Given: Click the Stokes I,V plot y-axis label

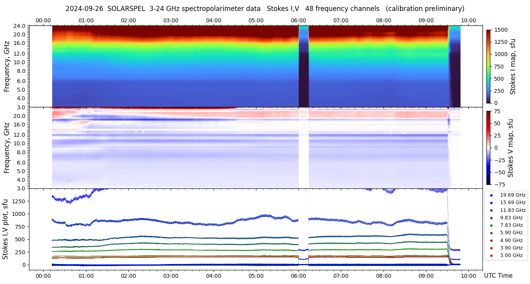Looking at the screenshot, I should point(5,229).
